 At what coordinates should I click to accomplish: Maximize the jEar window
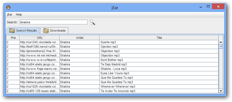208,6
